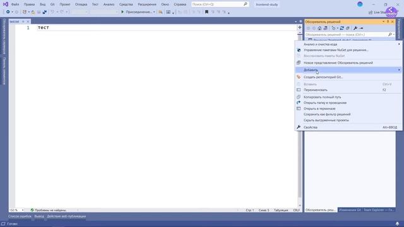The width and height of the screenshot is (404, 227).
Task: Open the Расширения menu
Action: [x=147, y=4]
